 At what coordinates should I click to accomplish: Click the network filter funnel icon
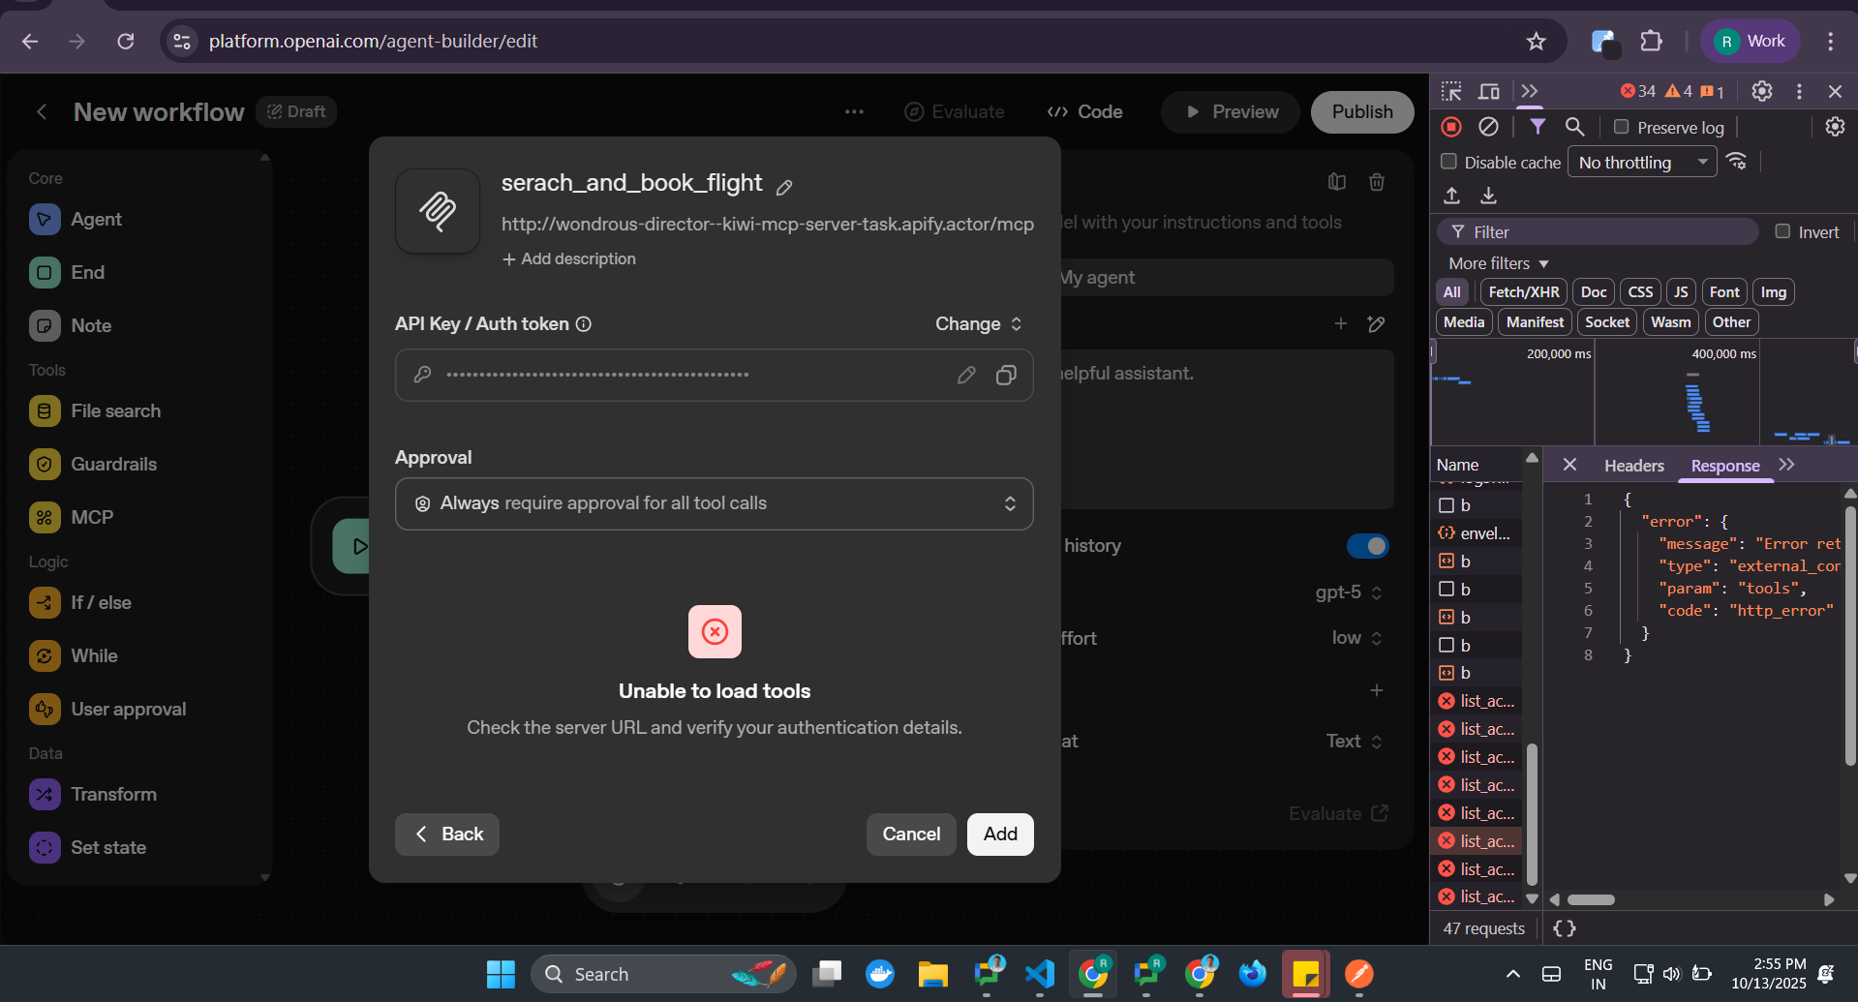click(1538, 127)
